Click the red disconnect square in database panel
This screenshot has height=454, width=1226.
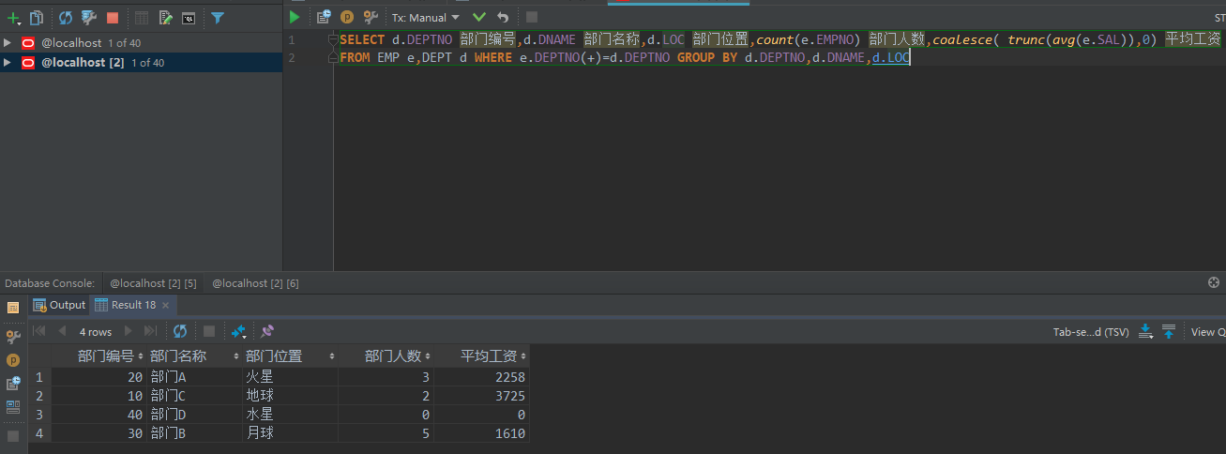coord(113,18)
